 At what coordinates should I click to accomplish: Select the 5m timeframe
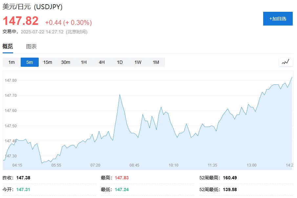point(30,62)
